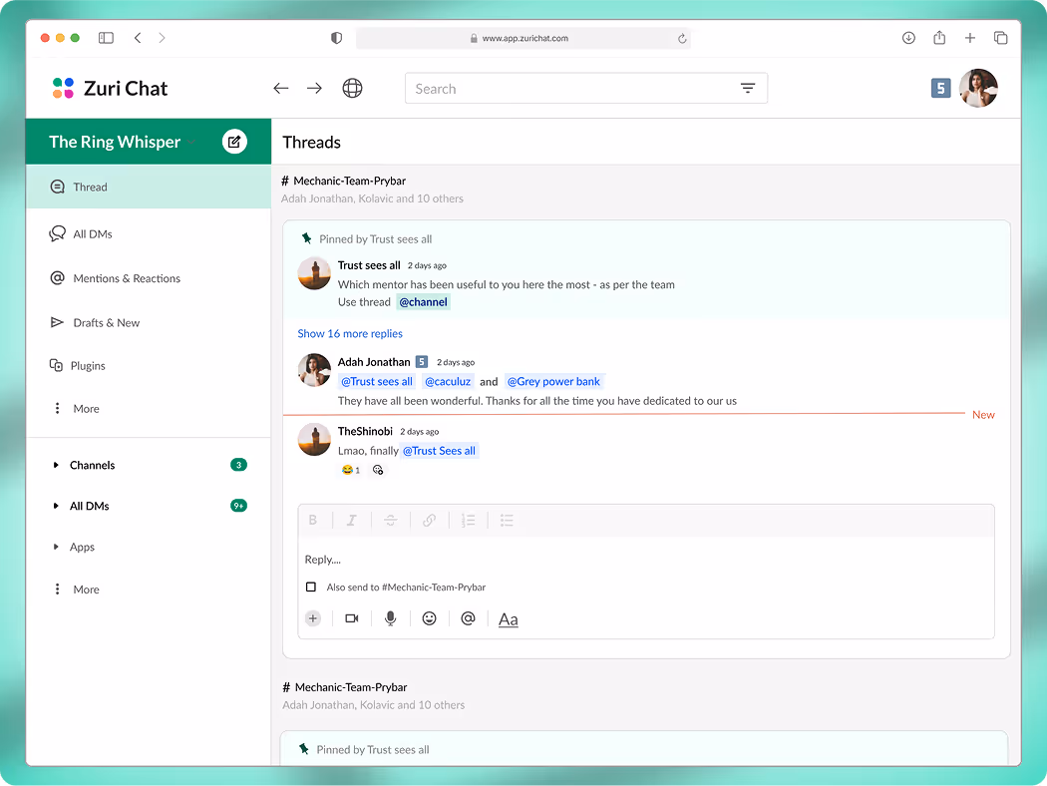Toggle bulleted list in reply editor
Viewport: 1047px width, 786px height.
(x=507, y=521)
